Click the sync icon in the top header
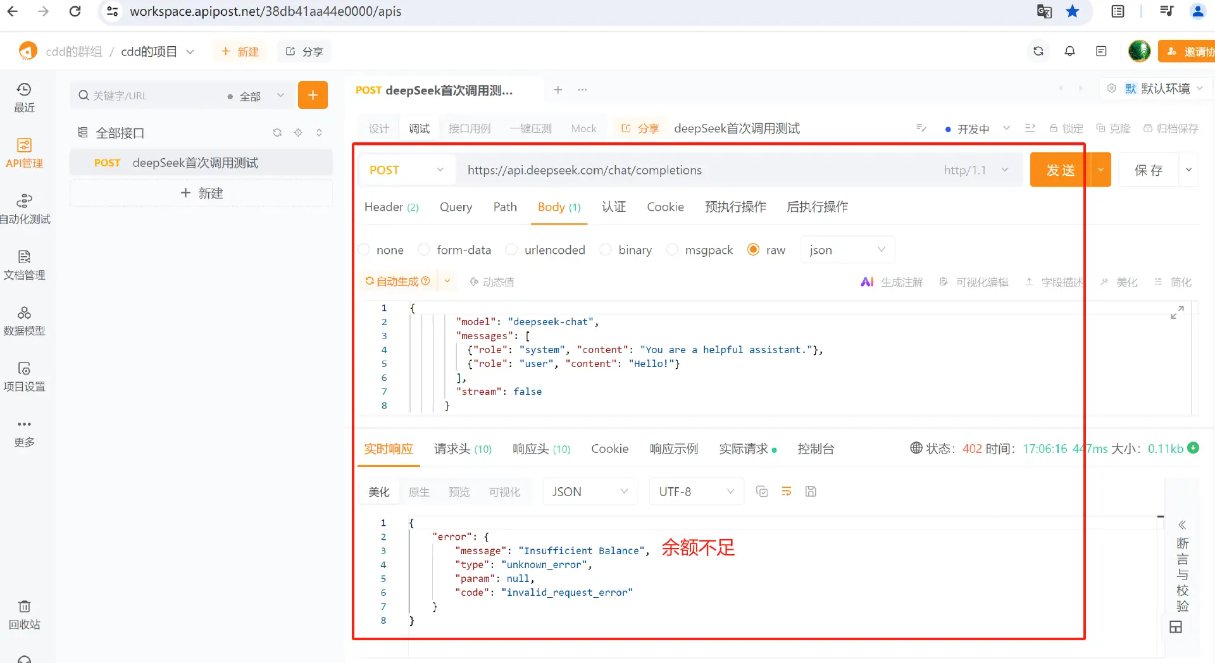The image size is (1215, 663). pos(1038,51)
